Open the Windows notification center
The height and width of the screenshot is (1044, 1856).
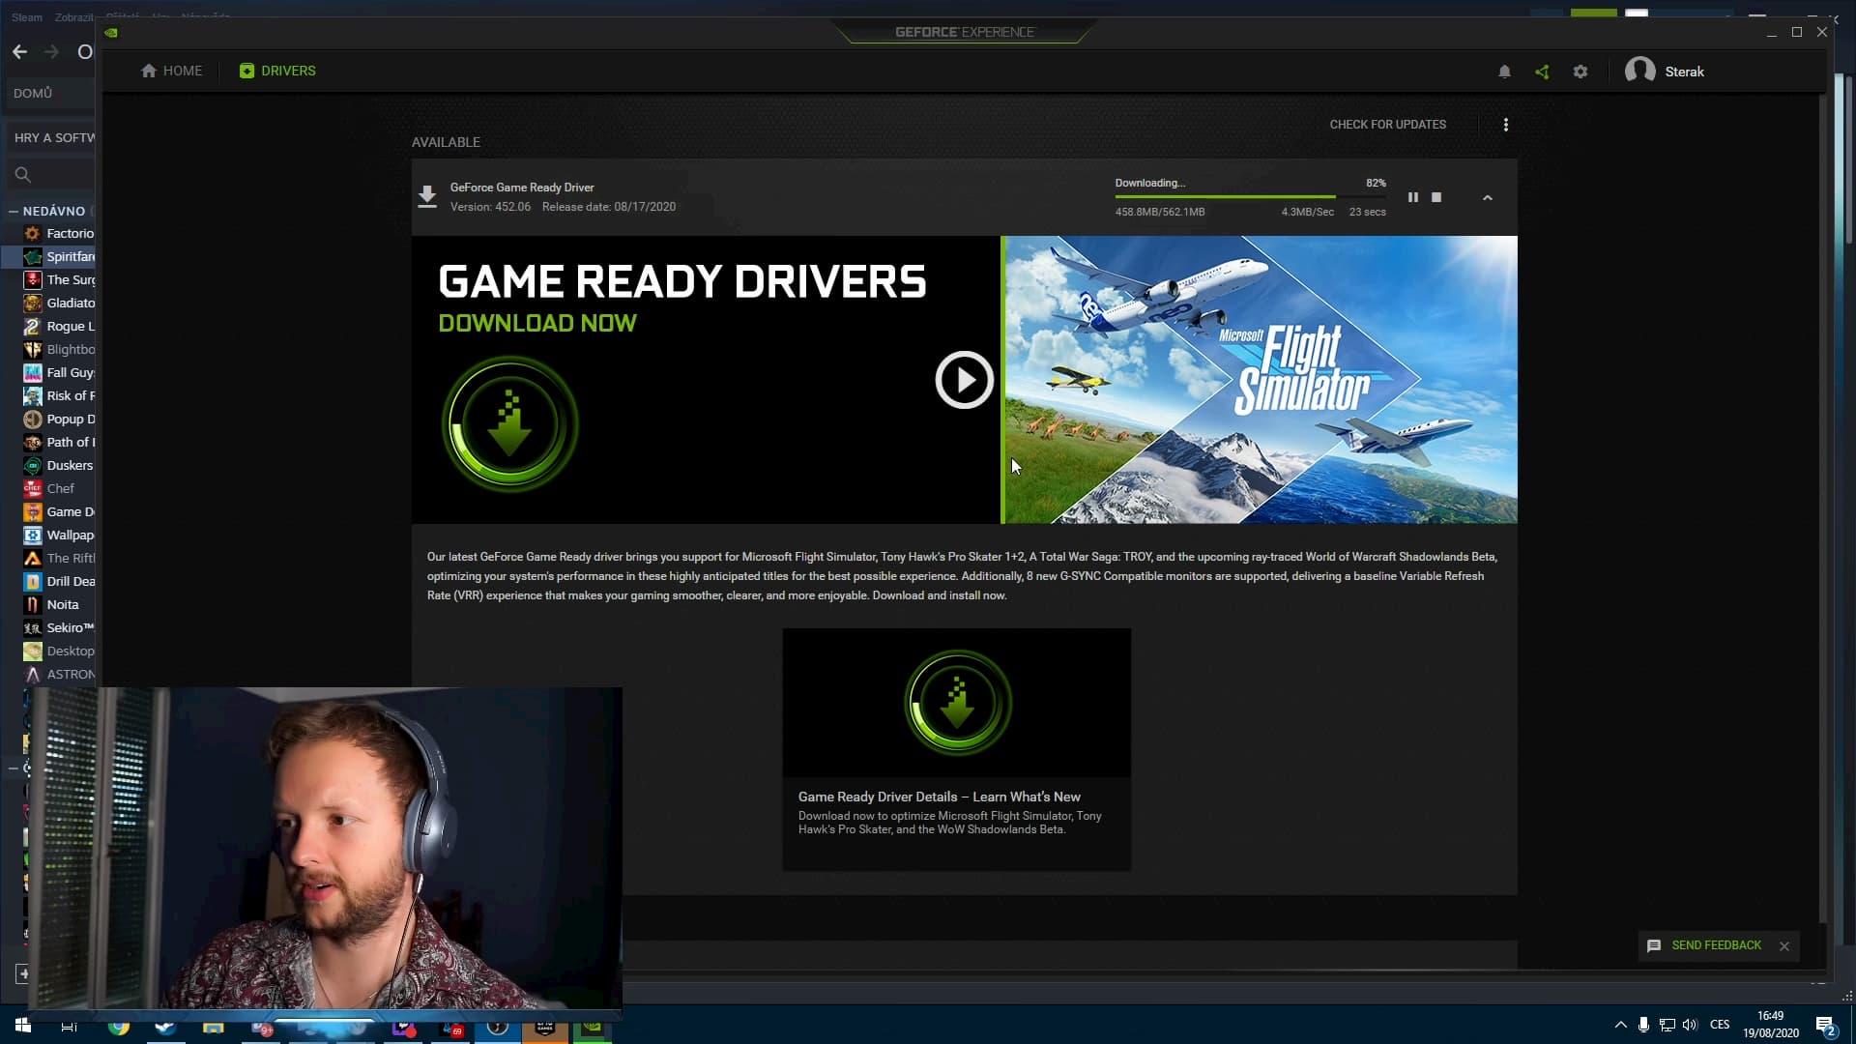tap(1825, 1026)
